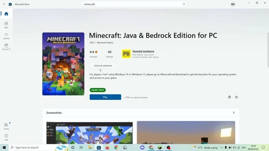This screenshot has height=151, width=269.
Task: Show hidden system tray icons
Action: (x=222, y=148)
